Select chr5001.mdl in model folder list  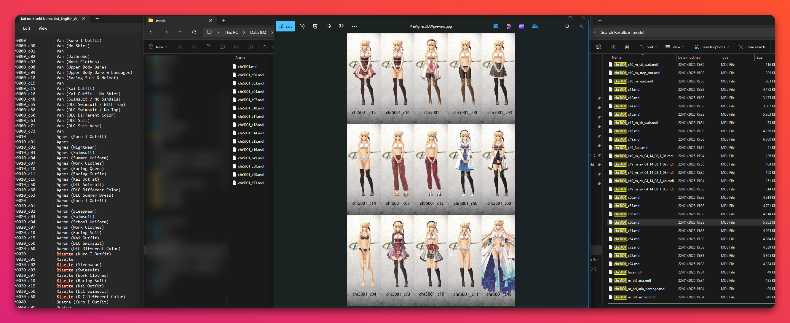click(x=248, y=66)
